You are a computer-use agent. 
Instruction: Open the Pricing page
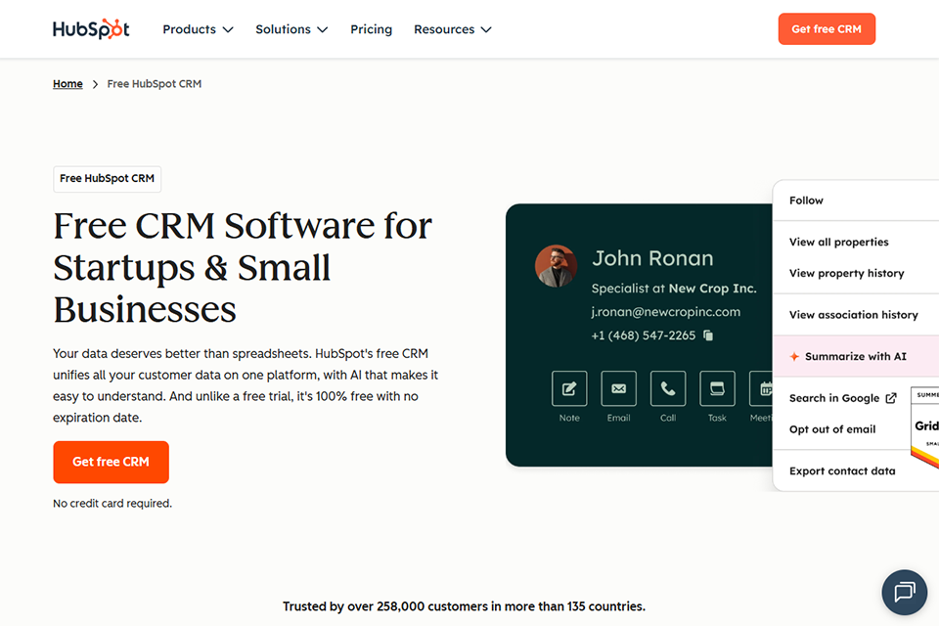[372, 29]
